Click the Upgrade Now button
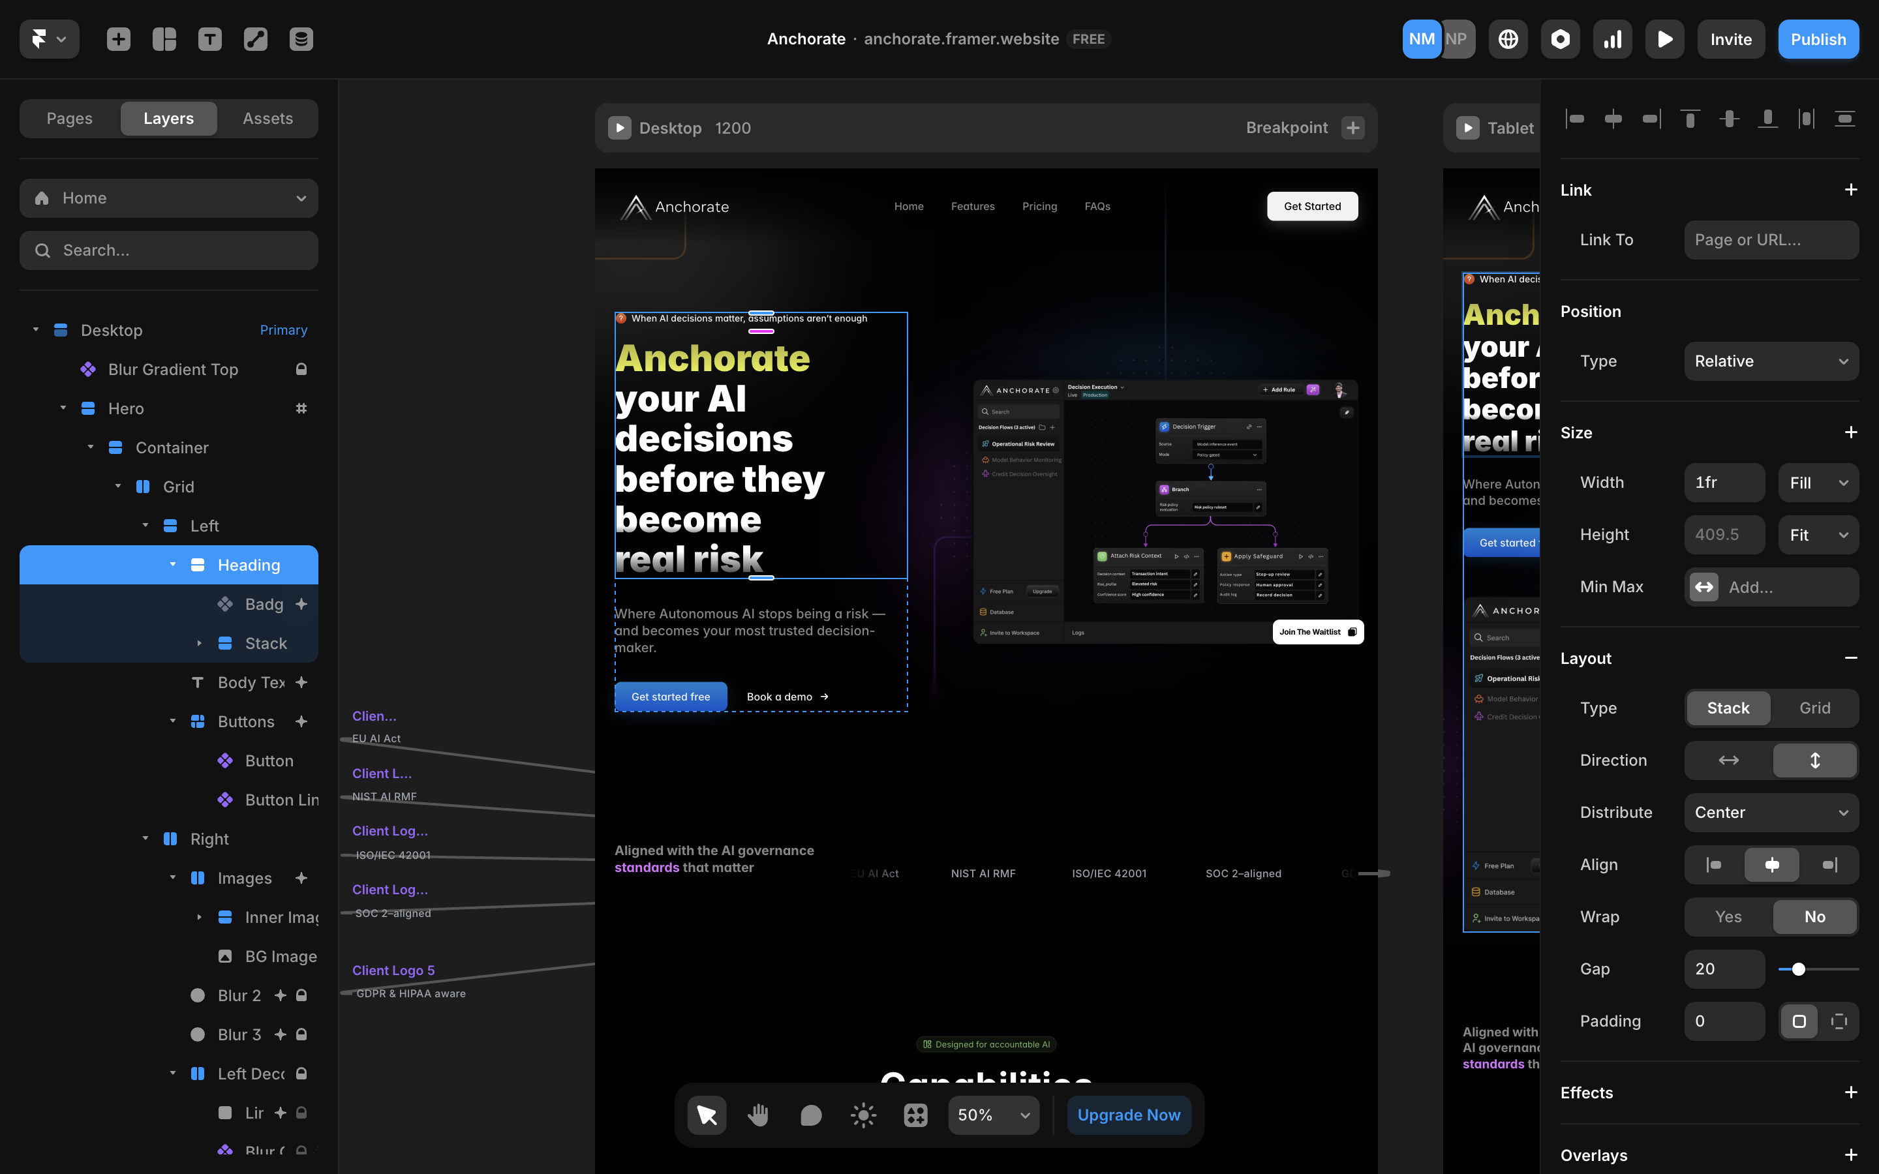The width and height of the screenshot is (1879, 1174). coord(1128,1115)
